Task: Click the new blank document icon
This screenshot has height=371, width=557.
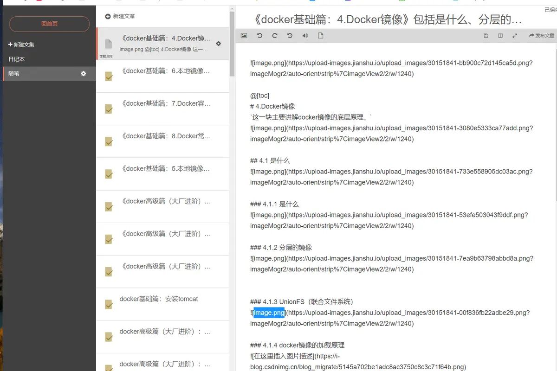Action: [x=320, y=35]
